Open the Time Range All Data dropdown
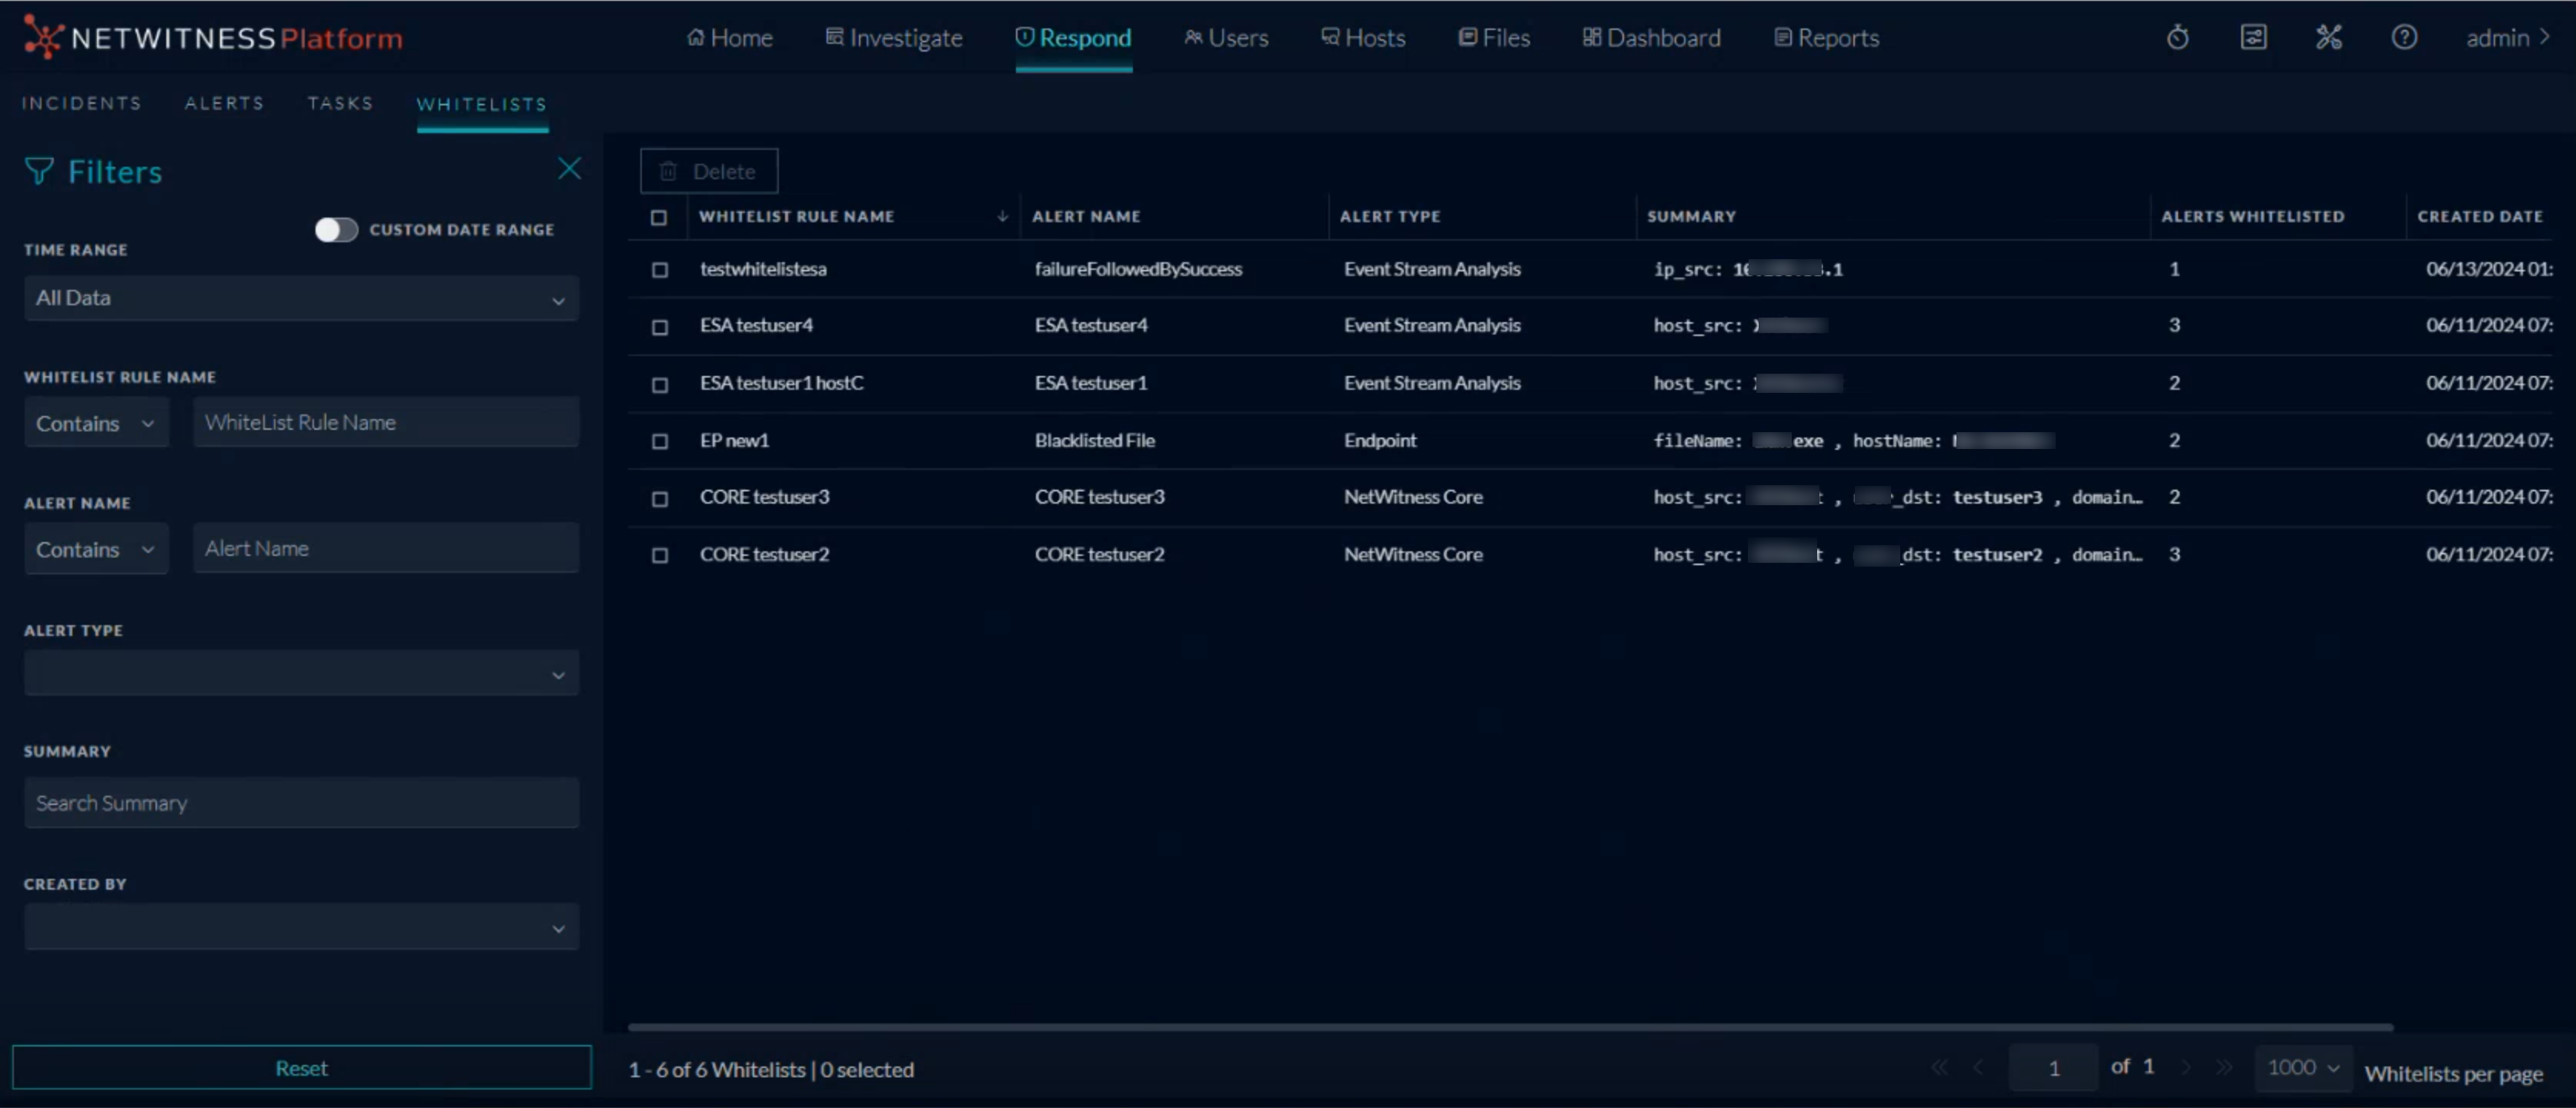The width and height of the screenshot is (2576, 1108). coord(300,298)
